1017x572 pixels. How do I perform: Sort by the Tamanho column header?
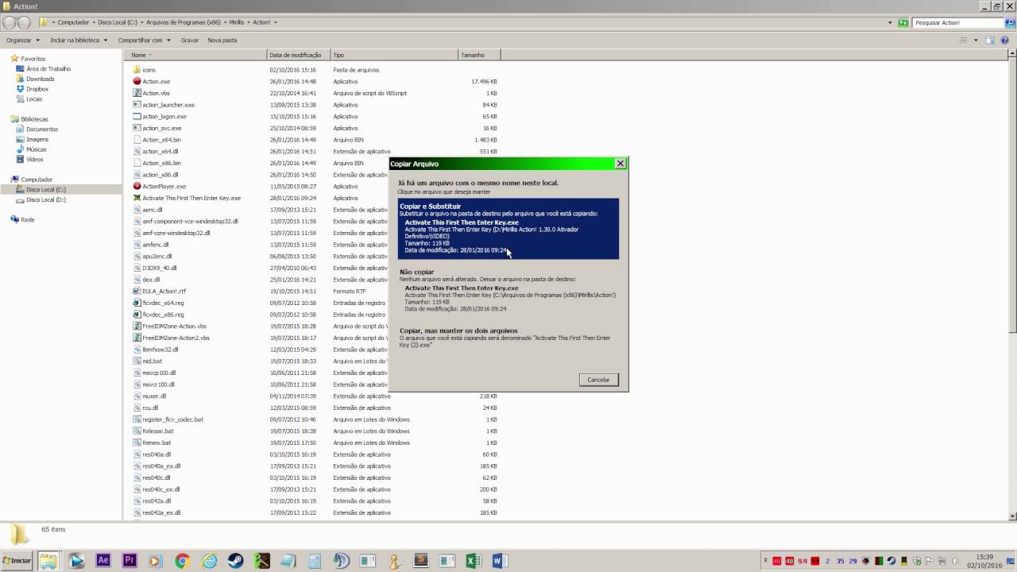tap(479, 55)
